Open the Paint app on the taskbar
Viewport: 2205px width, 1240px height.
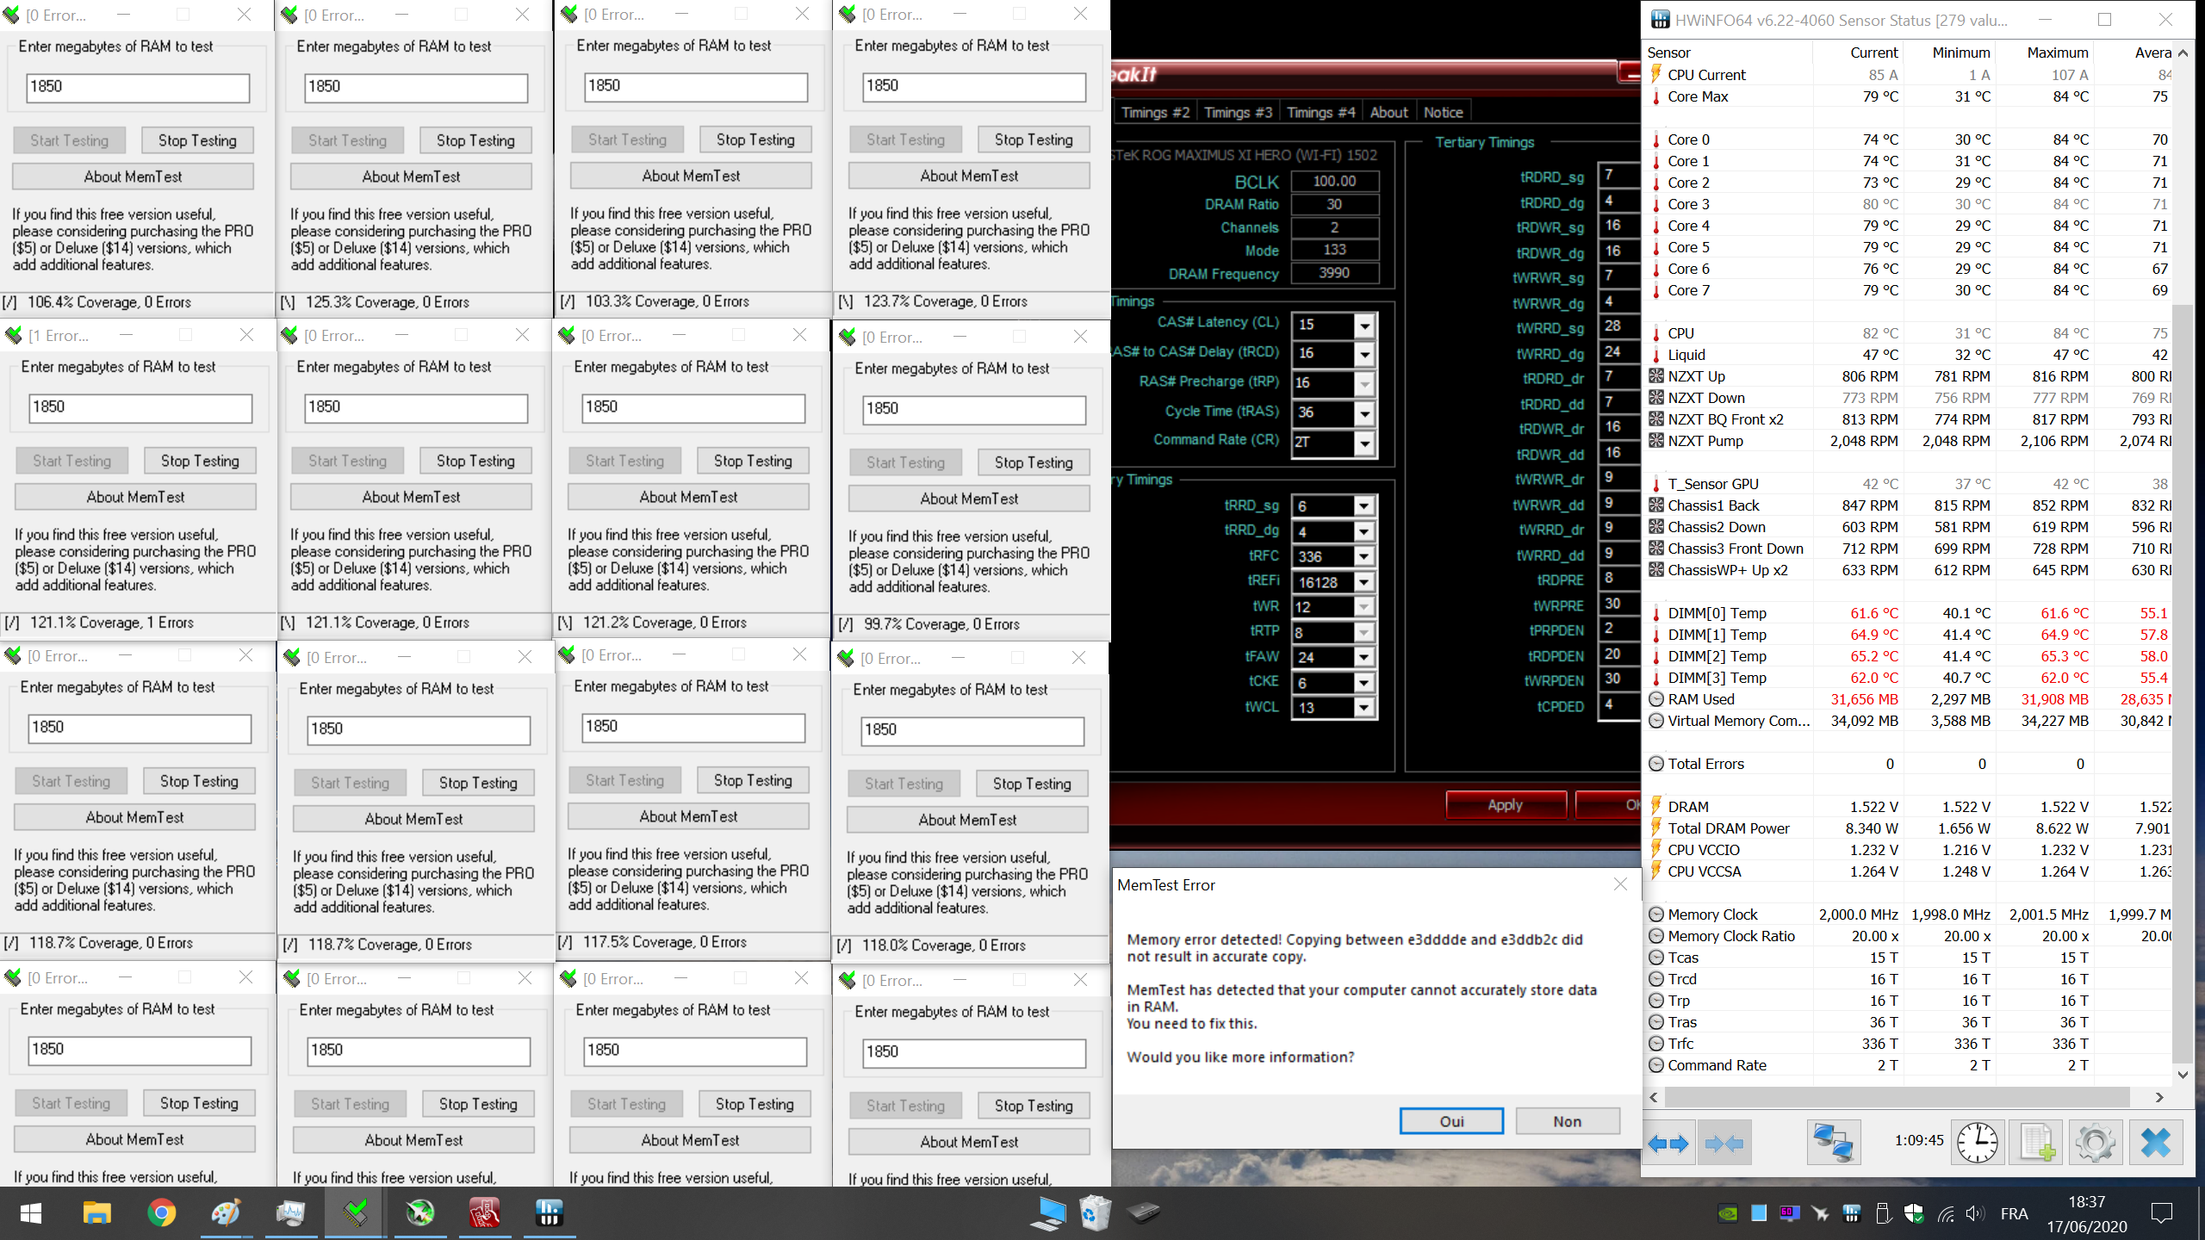[x=226, y=1213]
